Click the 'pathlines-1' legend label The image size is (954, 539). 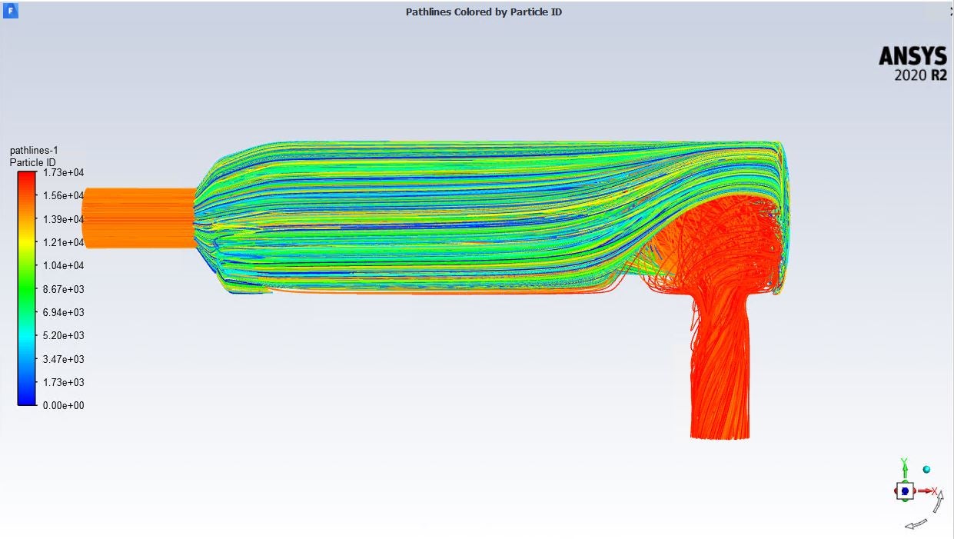(33, 151)
